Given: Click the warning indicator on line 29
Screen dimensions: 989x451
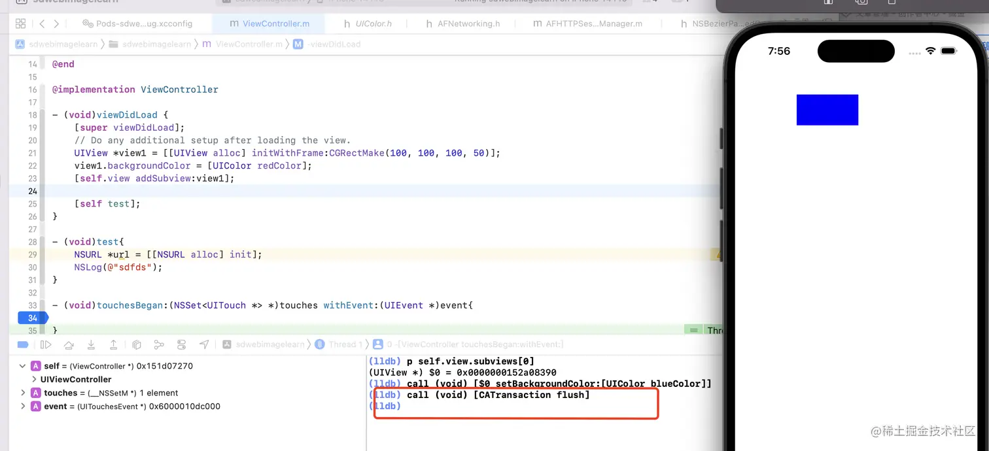Looking at the screenshot, I should click(716, 254).
